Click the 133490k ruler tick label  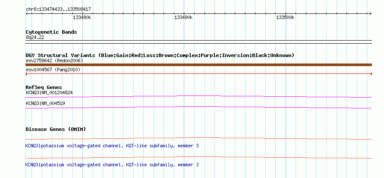point(183,18)
